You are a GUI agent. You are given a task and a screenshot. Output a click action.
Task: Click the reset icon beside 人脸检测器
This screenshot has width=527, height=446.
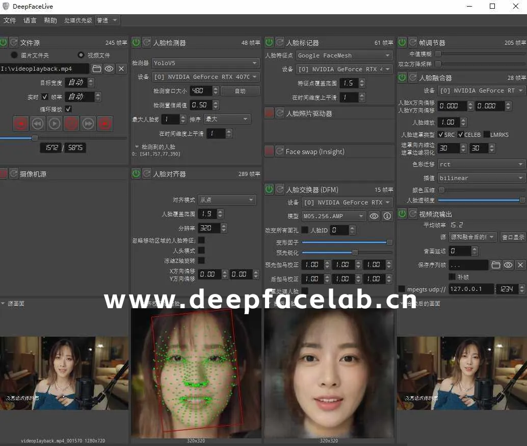(x=147, y=42)
